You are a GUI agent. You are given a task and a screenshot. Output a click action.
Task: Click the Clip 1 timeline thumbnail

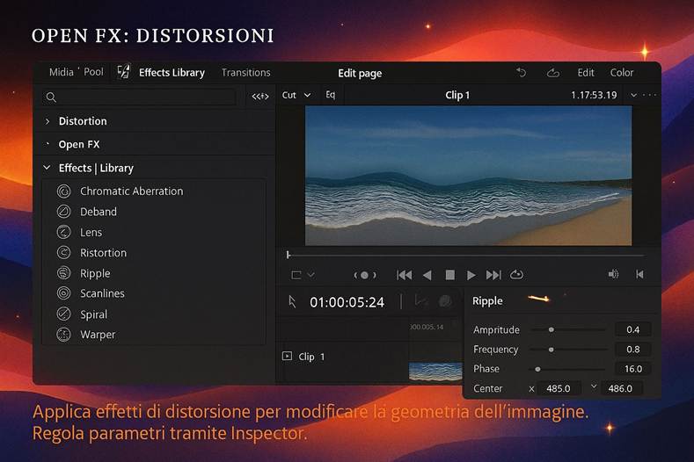click(435, 372)
